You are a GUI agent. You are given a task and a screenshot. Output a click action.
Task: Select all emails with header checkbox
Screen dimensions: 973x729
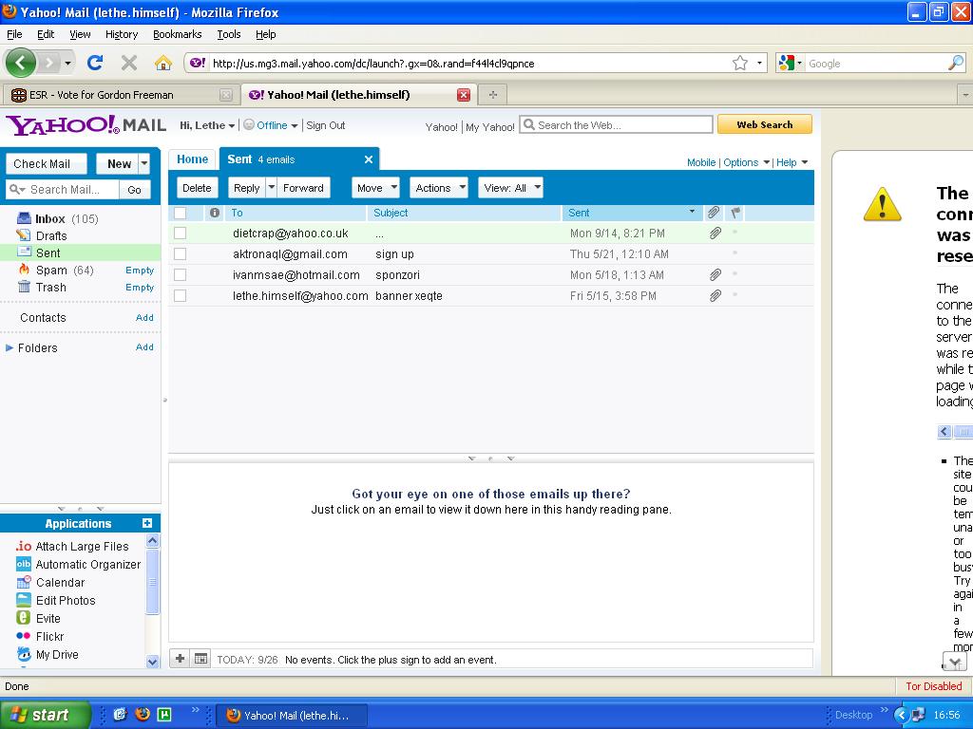[x=180, y=213]
